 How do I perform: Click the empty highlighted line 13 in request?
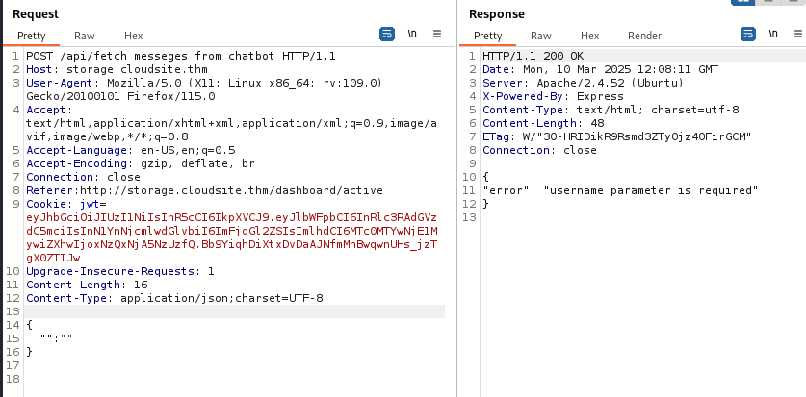pyautogui.click(x=234, y=311)
